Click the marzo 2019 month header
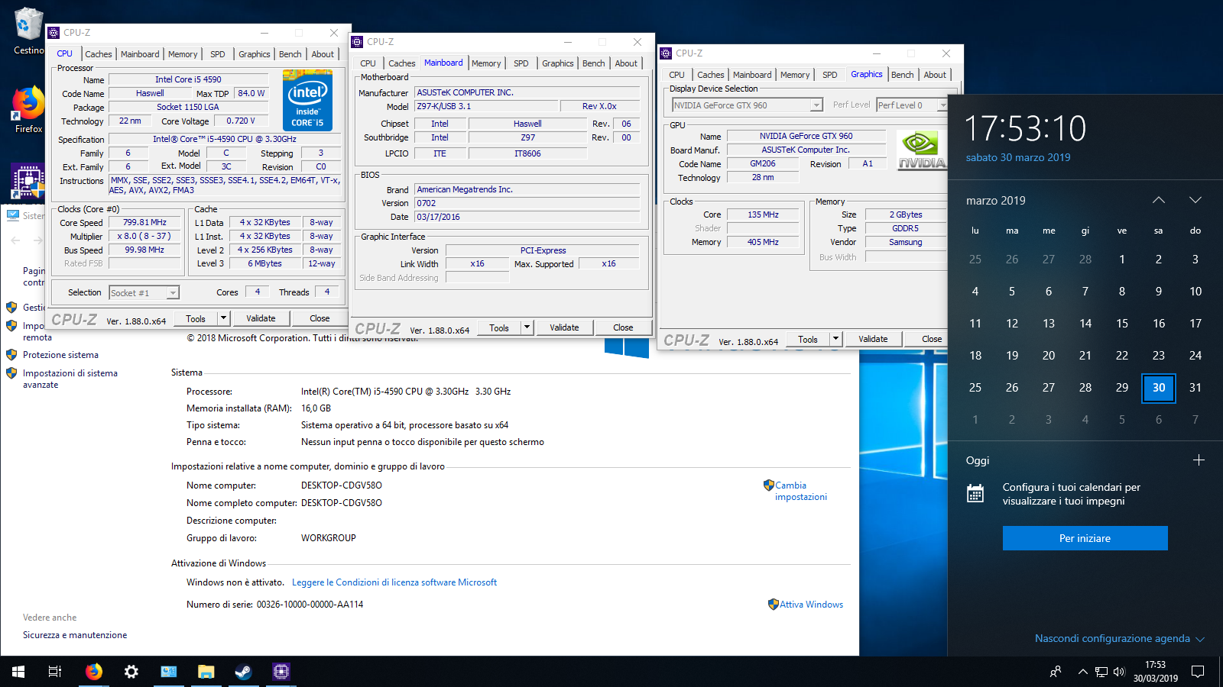Viewport: 1223px width, 687px height. pyautogui.click(x=996, y=201)
